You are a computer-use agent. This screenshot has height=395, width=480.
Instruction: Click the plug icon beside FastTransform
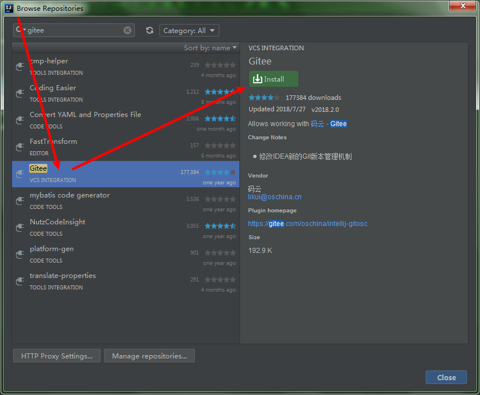point(20,147)
